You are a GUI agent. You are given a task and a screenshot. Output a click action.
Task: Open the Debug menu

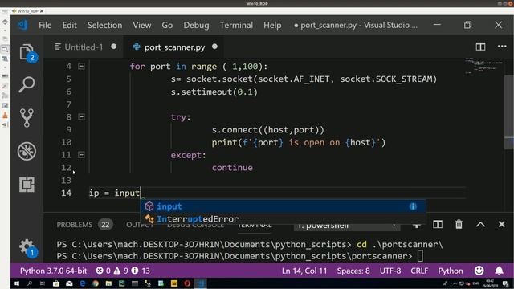coord(196,25)
